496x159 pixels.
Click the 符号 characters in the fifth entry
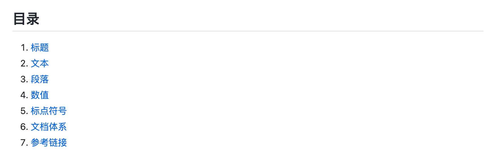click(x=58, y=111)
